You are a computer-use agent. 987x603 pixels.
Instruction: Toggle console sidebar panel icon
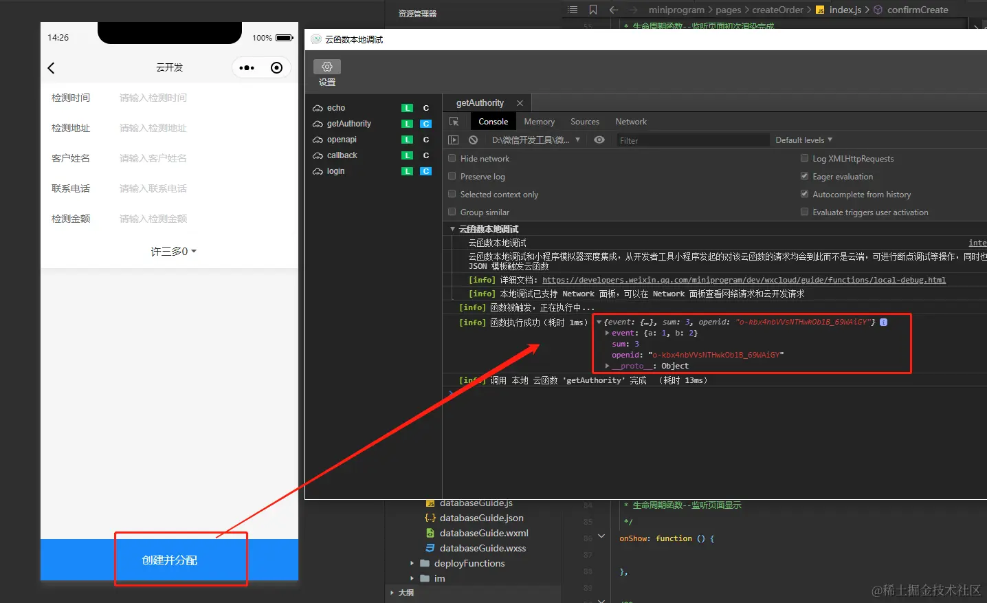[x=453, y=140]
